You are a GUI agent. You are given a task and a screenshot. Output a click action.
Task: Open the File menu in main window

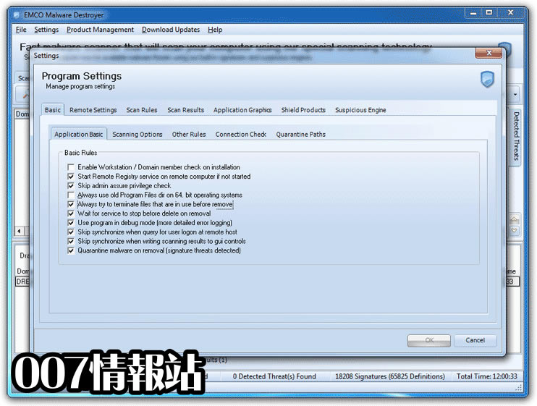[21, 30]
